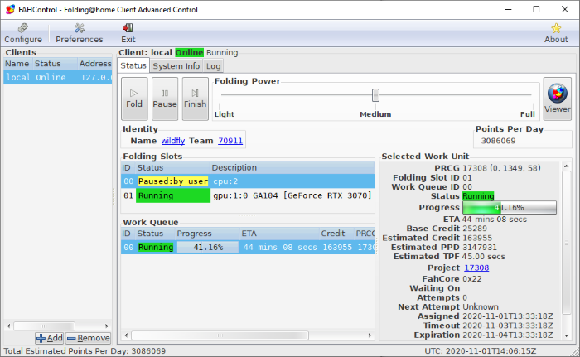This screenshot has width=580, height=357.
Task: Click the Points Per Day value 3086069
Action: (x=498, y=141)
